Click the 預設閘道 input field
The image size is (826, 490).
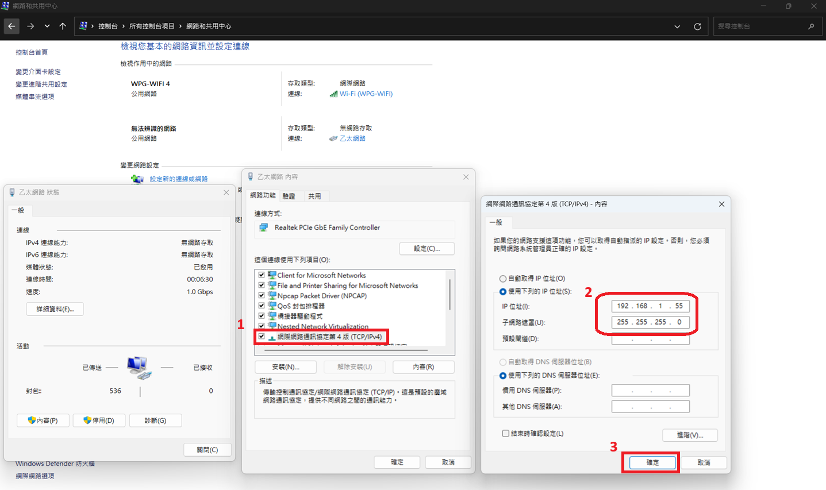(650, 339)
